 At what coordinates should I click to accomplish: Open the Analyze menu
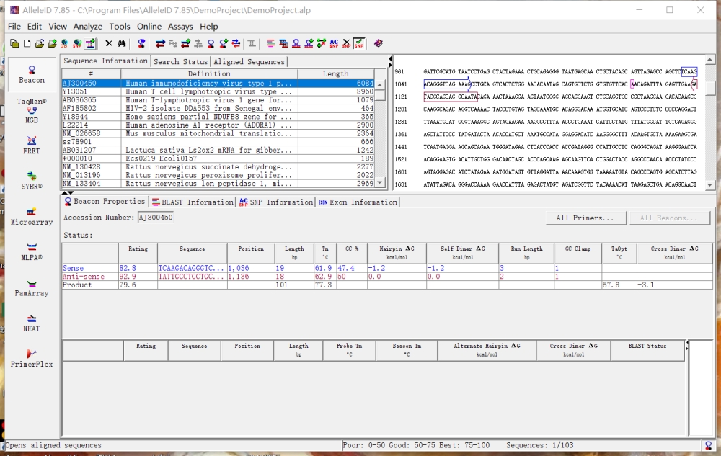(x=87, y=26)
